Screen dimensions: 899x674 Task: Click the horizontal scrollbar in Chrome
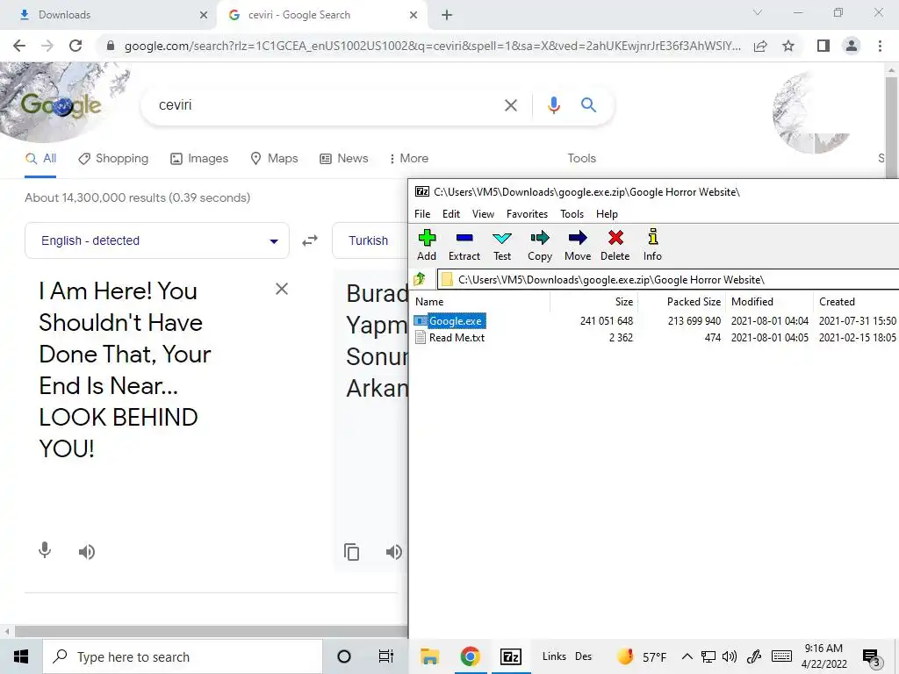[210, 632]
